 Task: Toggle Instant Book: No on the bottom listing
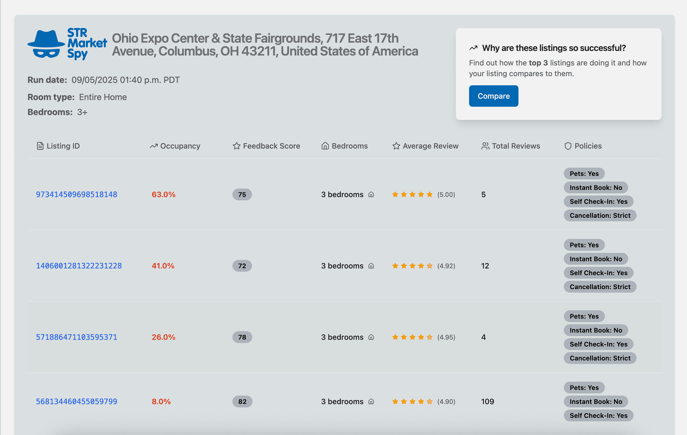pos(596,401)
